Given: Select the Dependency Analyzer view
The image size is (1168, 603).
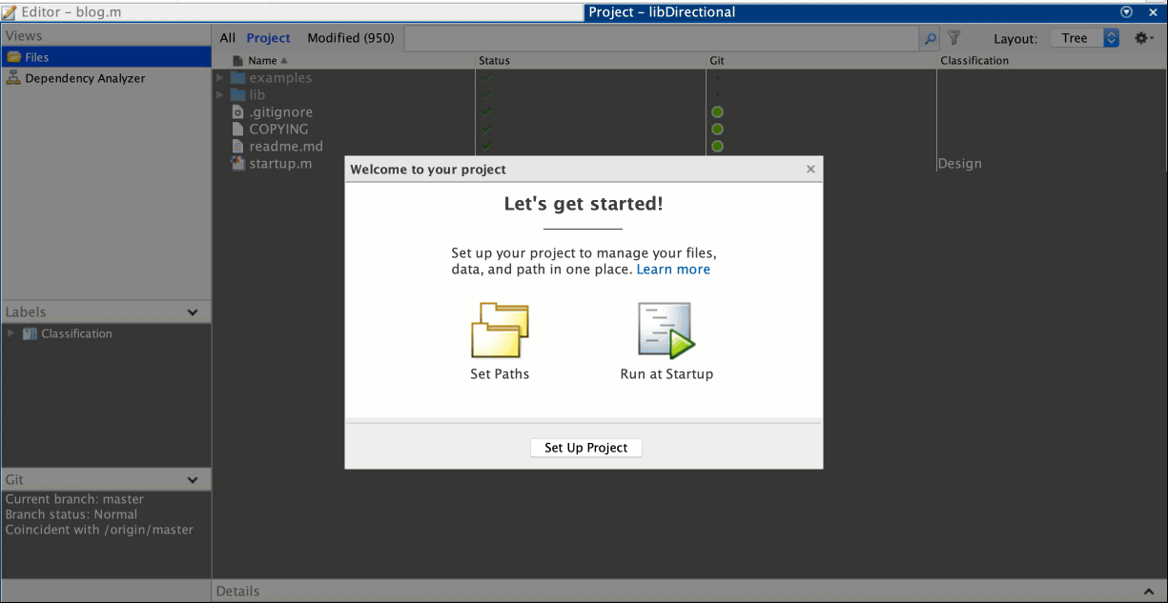Looking at the screenshot, I should (85, 78).
